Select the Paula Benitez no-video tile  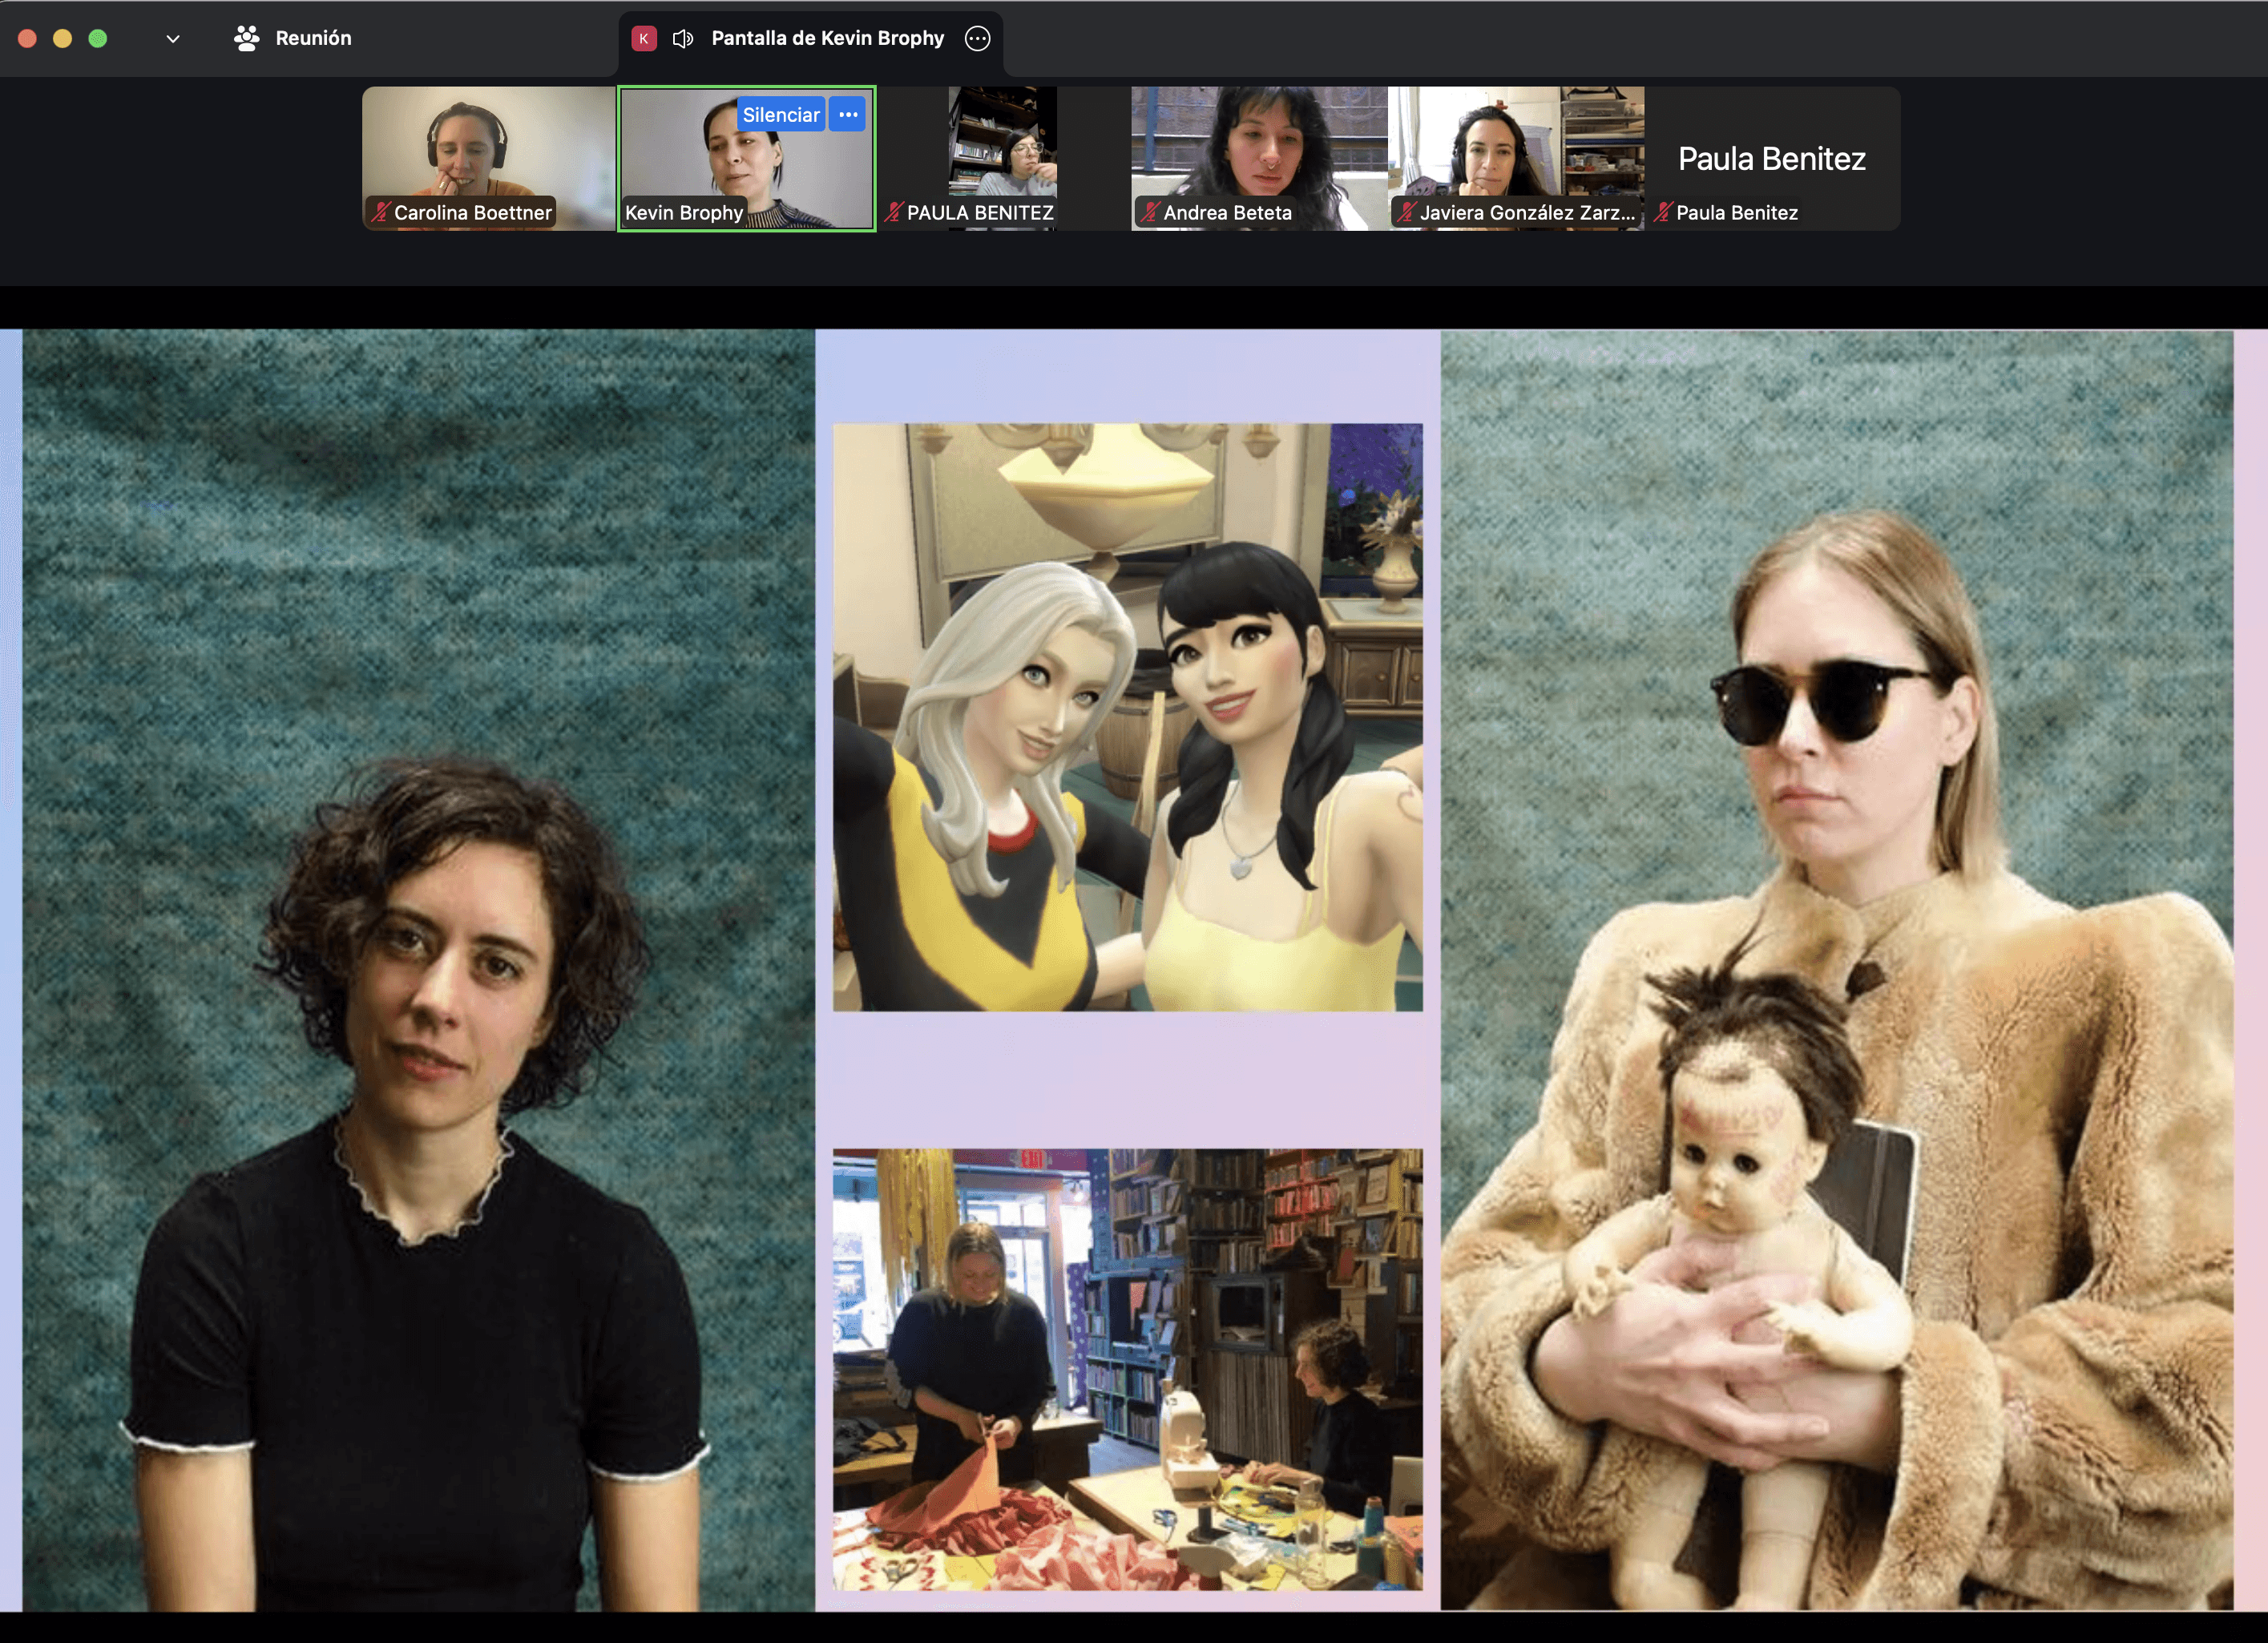click(x=1771, y=158)
